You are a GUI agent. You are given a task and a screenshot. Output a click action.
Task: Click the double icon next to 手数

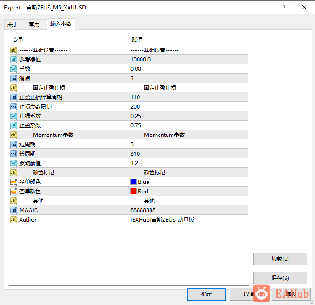click(13, 69)
